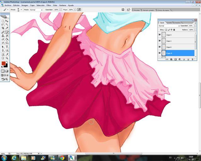Select the Zoom magnifier tool
Image resolution: width=201 pixels, height=161 pixels.
[7, 58]
